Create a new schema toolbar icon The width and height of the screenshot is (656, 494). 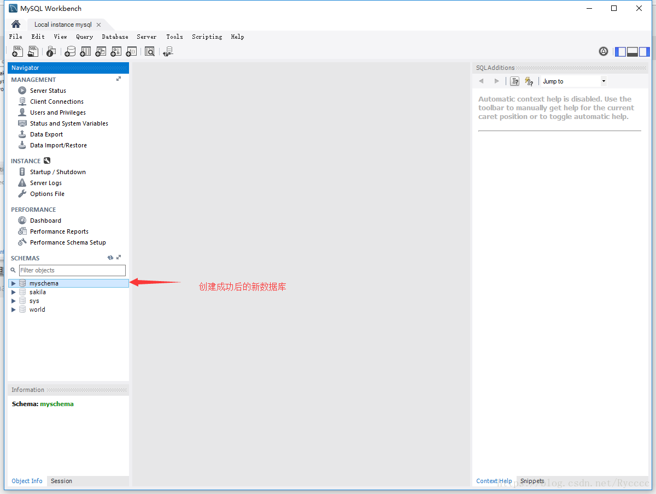[x=70, y=51]
